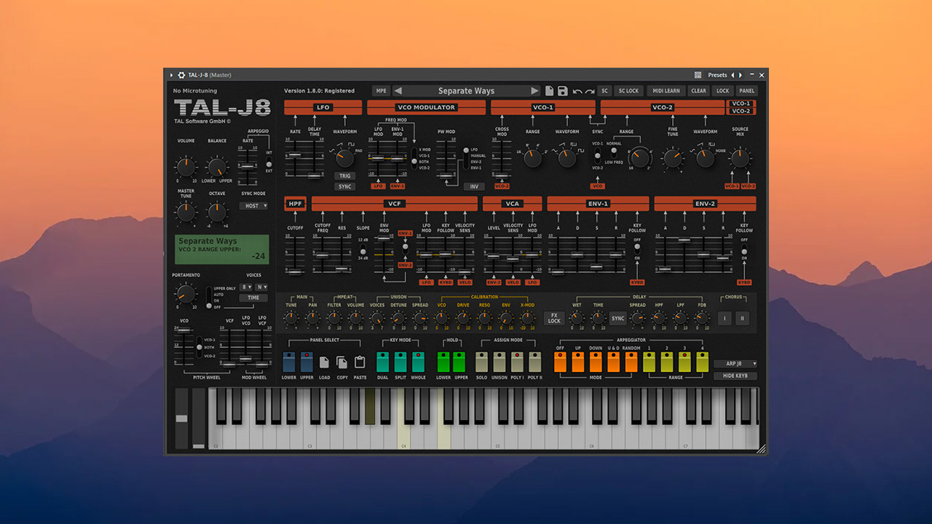The image size is (932, 524).
Task: Engage HOLD for the LOWER part
Action: coord(445,362)
